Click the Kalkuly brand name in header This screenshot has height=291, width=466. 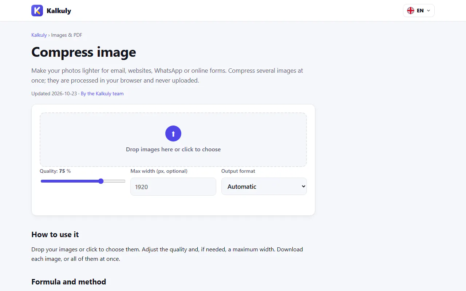(x=59, y=11)
